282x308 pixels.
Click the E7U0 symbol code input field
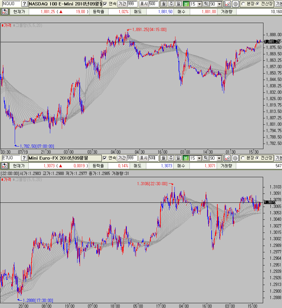(x=10, y=158)
